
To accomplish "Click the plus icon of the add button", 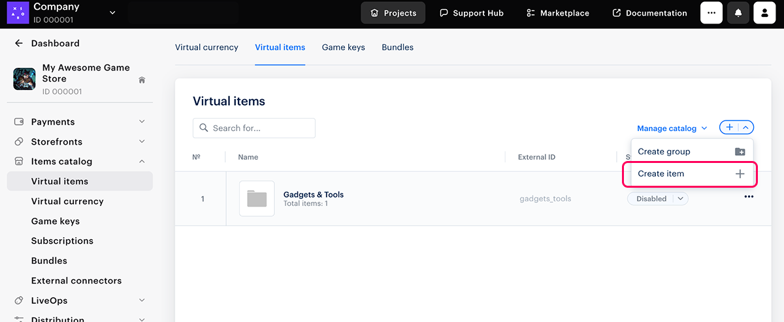I will (x=730, y=128).
